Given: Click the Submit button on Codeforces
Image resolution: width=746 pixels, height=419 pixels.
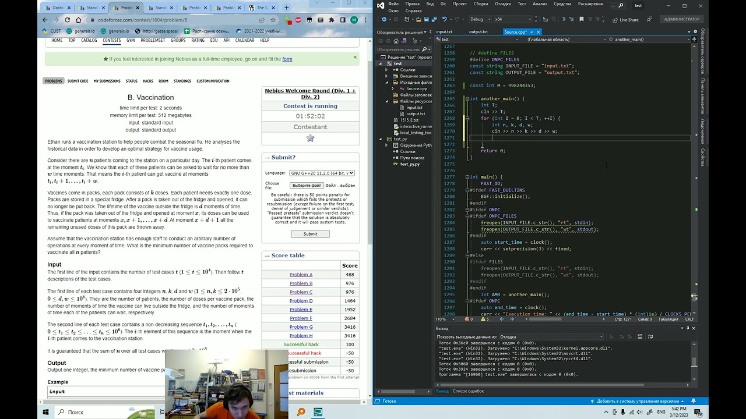Looking at the screenshot, I should pyautogui.click(x=310, y=234).
